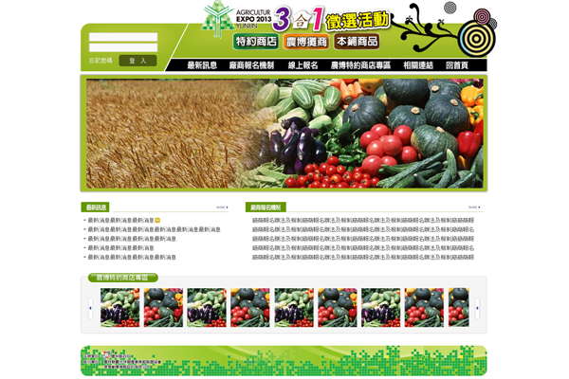Open the 本鋪商品 button

click(x=357, y=42)
